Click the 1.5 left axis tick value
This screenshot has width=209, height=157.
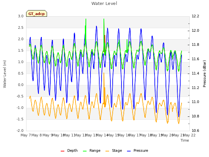(21, 51)
